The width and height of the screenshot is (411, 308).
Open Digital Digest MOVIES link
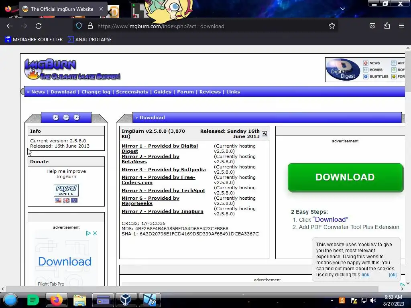pyautogui.click(x=373, y=70)
